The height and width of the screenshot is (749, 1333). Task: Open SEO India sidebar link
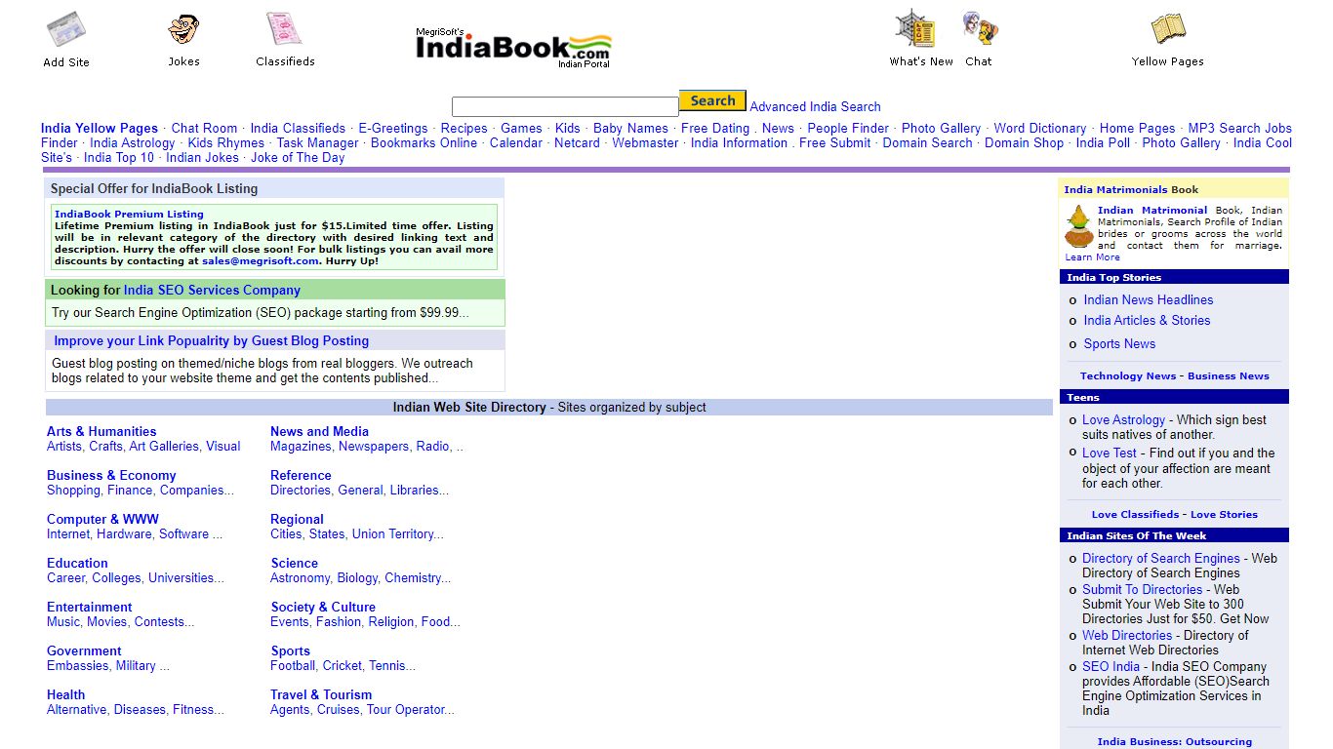point(1111,666)
